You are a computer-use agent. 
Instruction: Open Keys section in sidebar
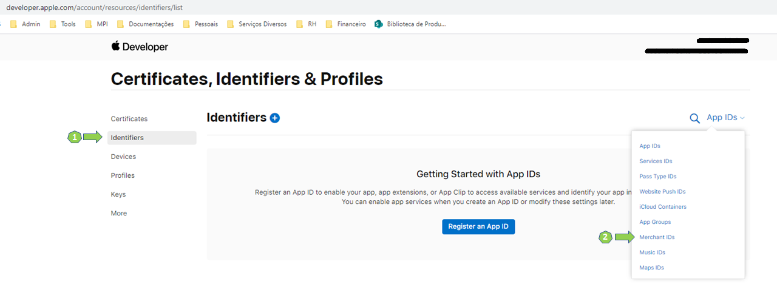(118, 194)
